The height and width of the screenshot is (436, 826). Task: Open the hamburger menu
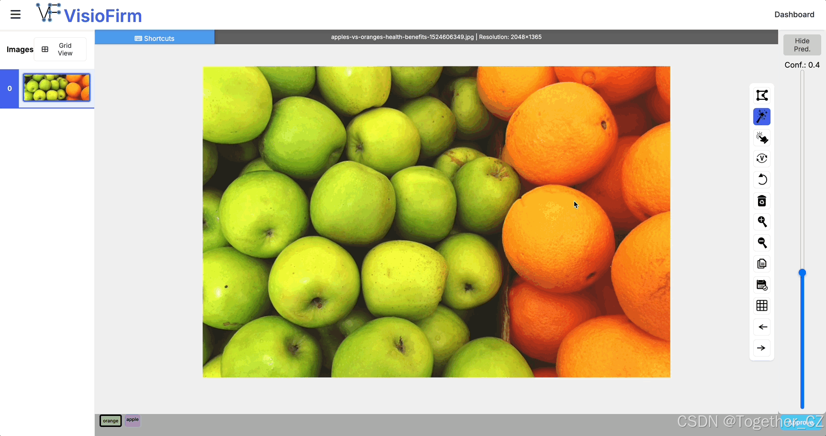[x=15, y=14]
